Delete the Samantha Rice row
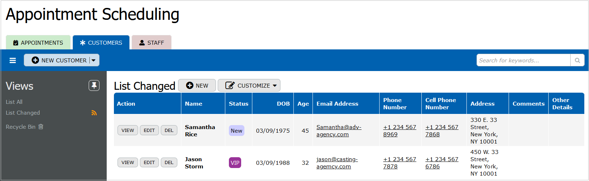 click(x=169, y=130)
